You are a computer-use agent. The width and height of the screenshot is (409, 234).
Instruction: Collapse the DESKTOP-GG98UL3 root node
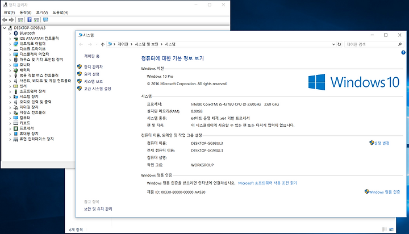pos(5,28)
